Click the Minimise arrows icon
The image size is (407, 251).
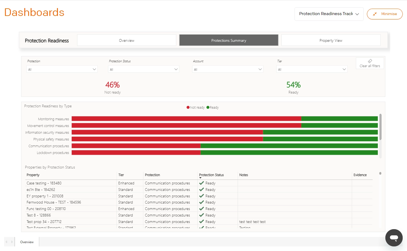(x=375, y=14)
